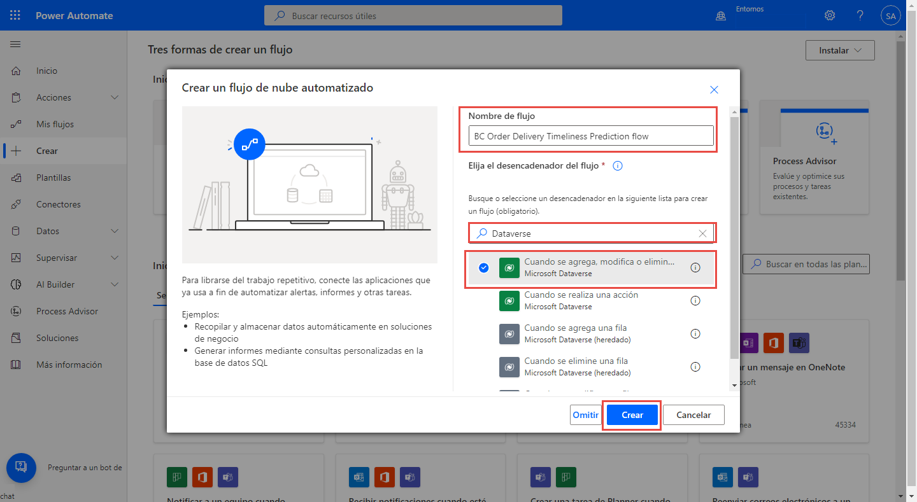Expand the Supervisar sidebar section
Screen dimensions: 917x502
point(115,258)
